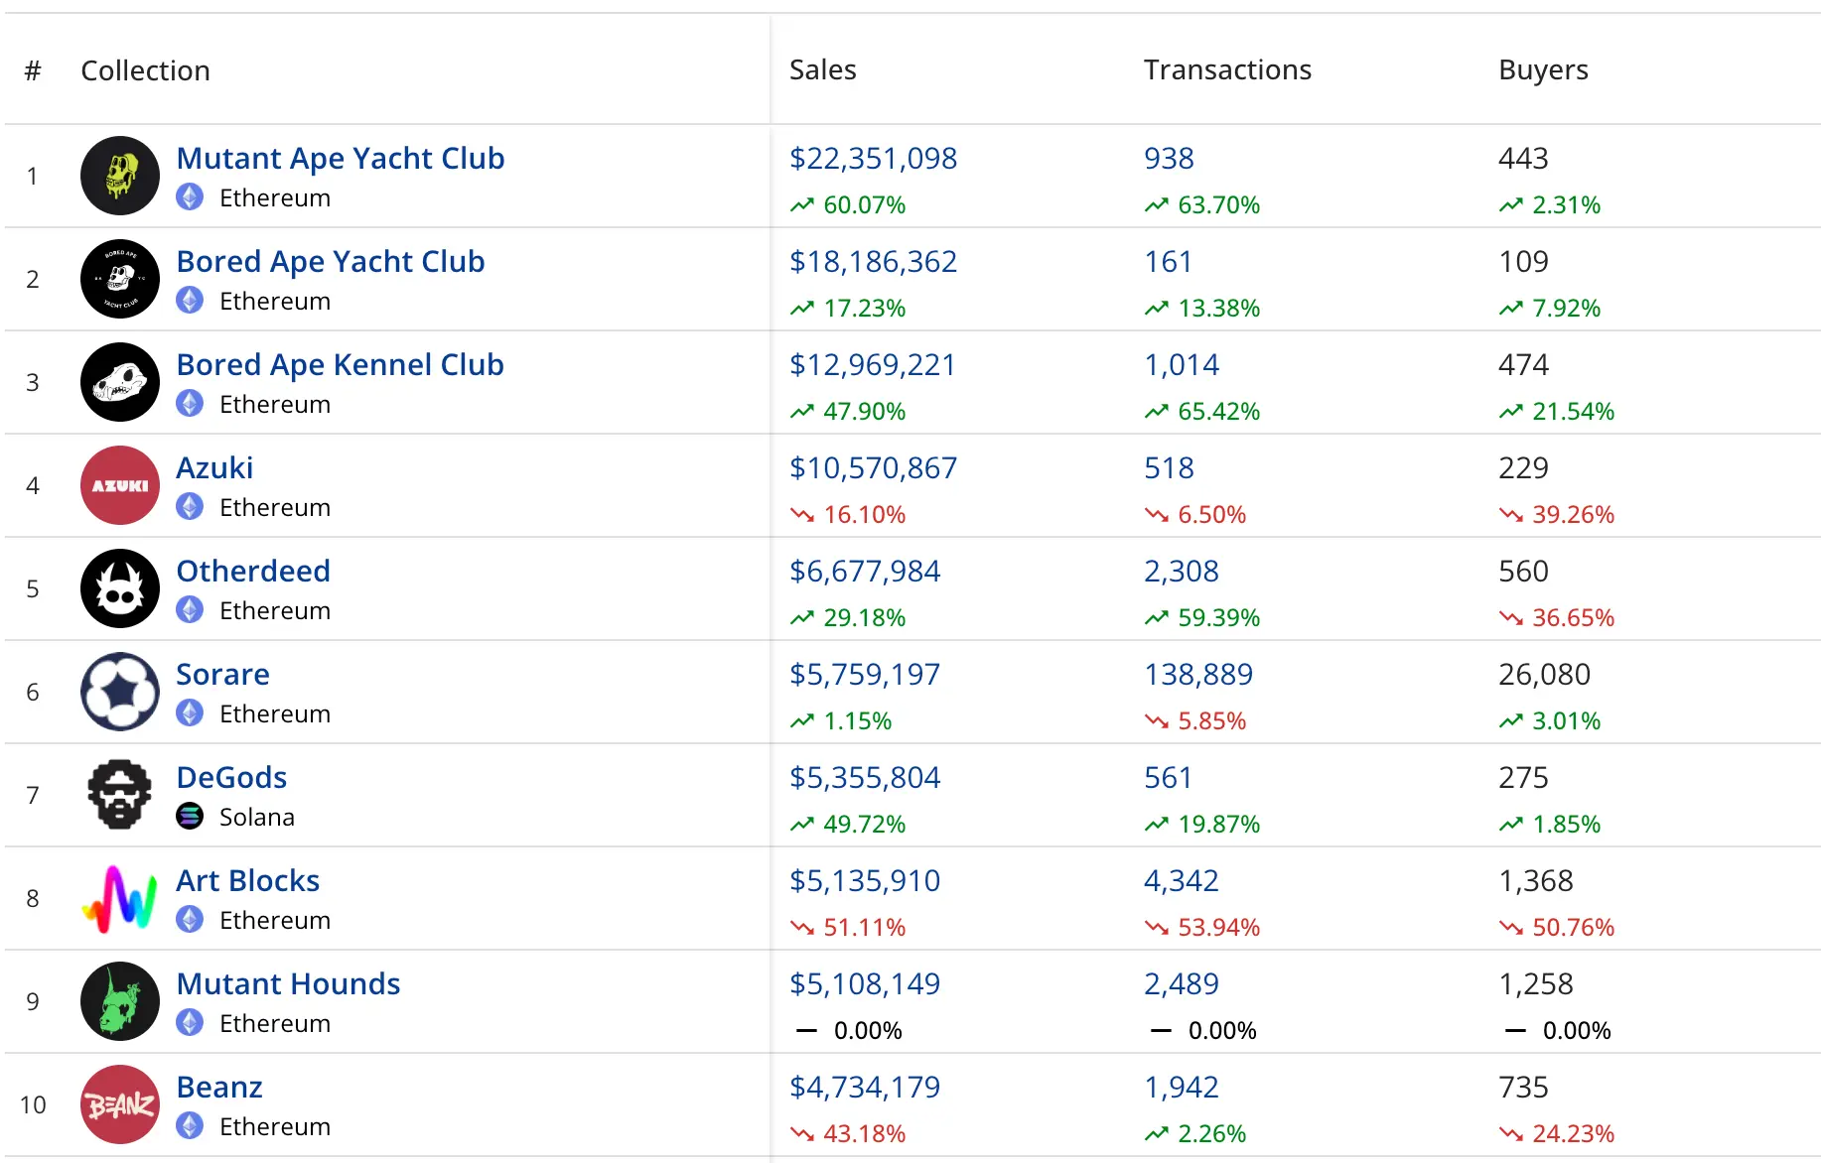The width and height of the screenshot is (1821, 1163).
Task: Click the Solana chain icon under DeGods
Action: tap(190, 817)
